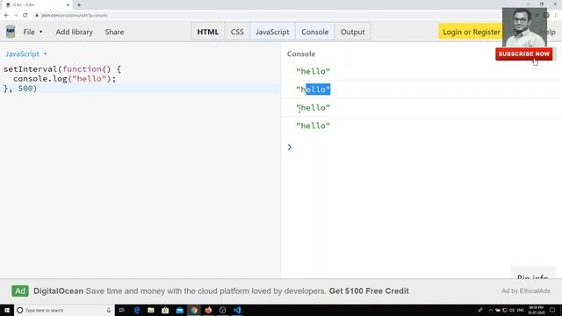The width and height of the screenshot is (562, 316).
Task: Click the console.log line in editor
Action: point(64,79)
